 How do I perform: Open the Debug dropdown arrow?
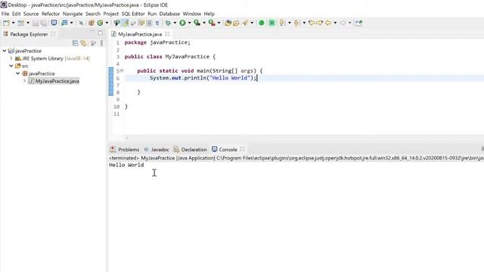tap(175, 23)
